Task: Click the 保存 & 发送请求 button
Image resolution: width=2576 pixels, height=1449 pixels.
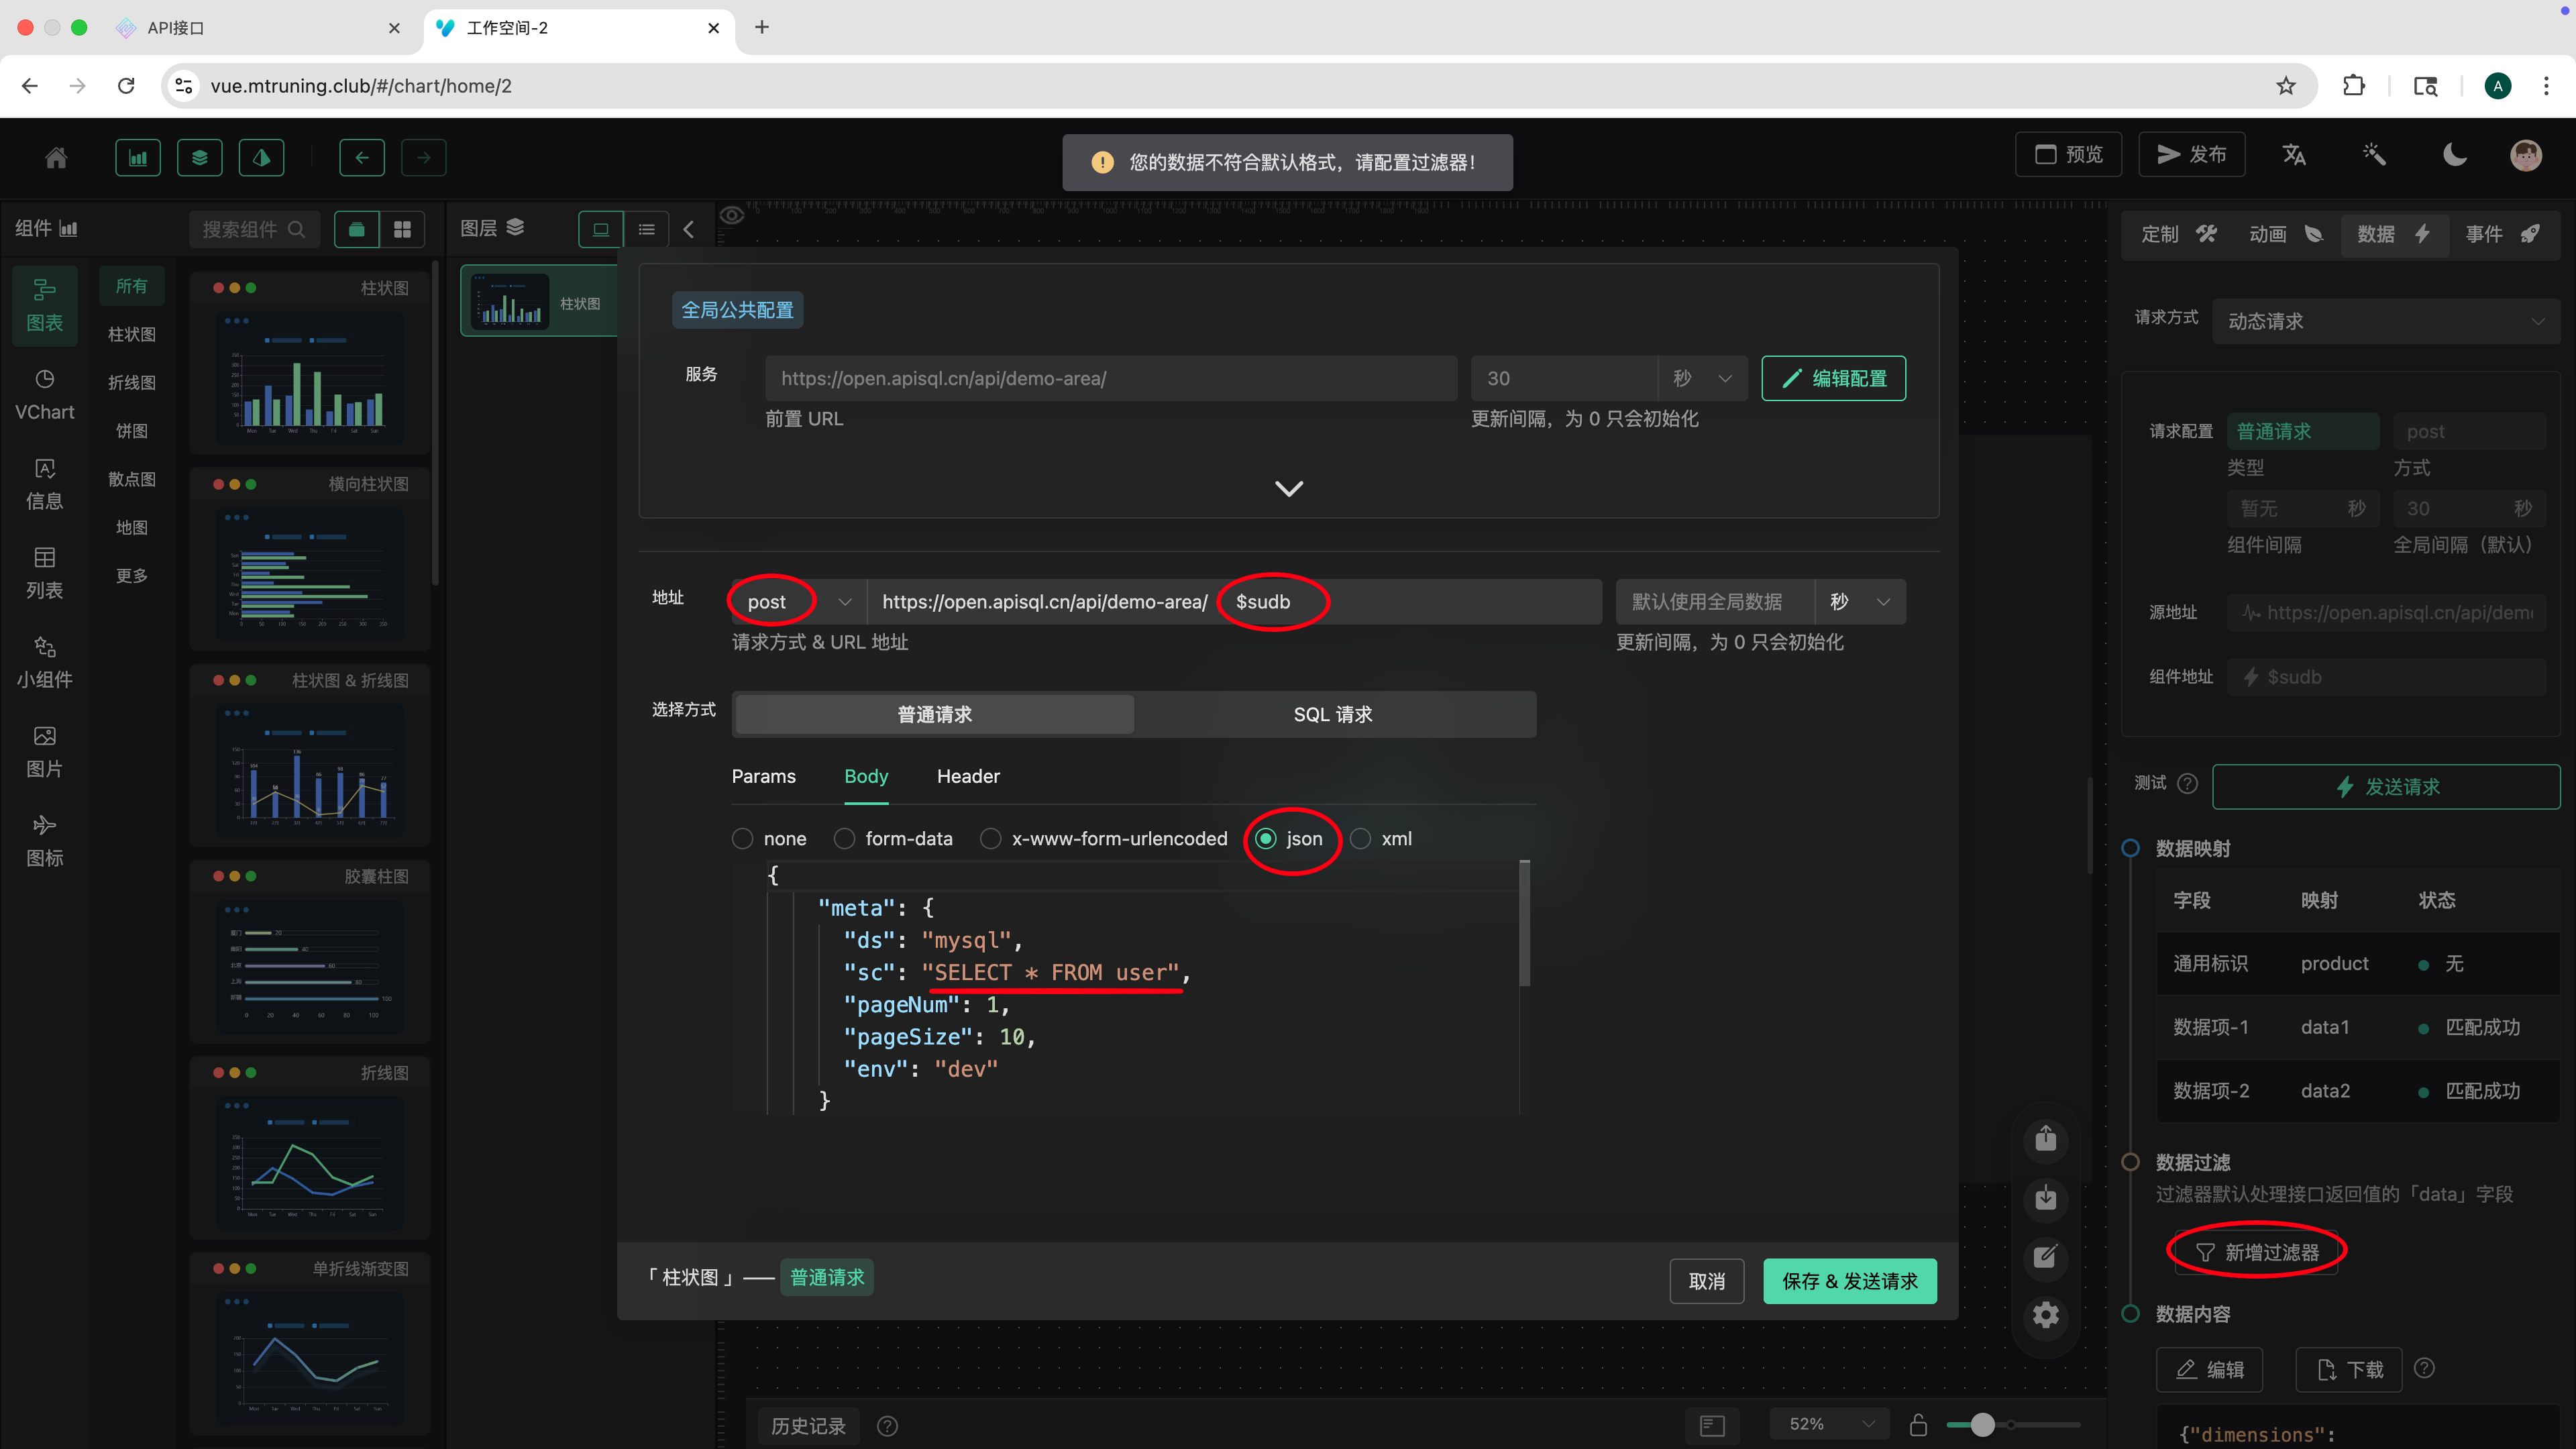Action: pyautogui.click(x=1849, y=1280)
